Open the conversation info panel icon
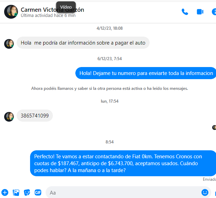 tap(214, 12)
